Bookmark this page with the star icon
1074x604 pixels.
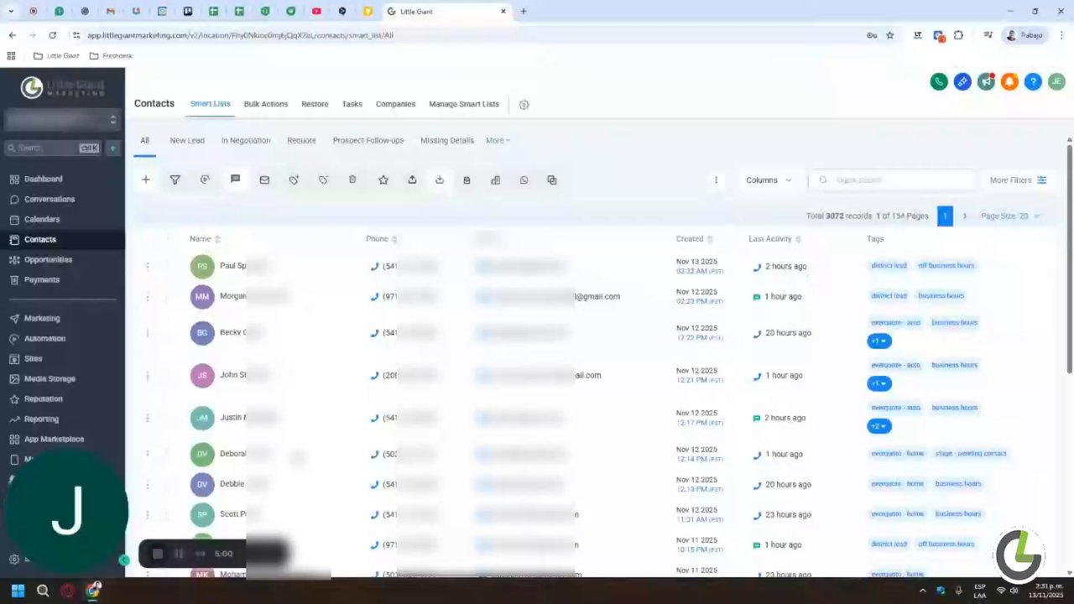click(x=890, y=35)
